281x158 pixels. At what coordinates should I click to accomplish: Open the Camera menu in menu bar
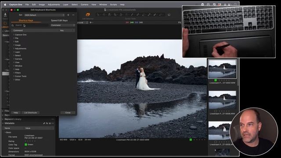(84, 5)
